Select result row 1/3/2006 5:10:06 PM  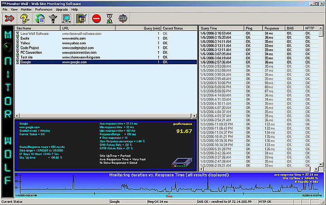259,83
